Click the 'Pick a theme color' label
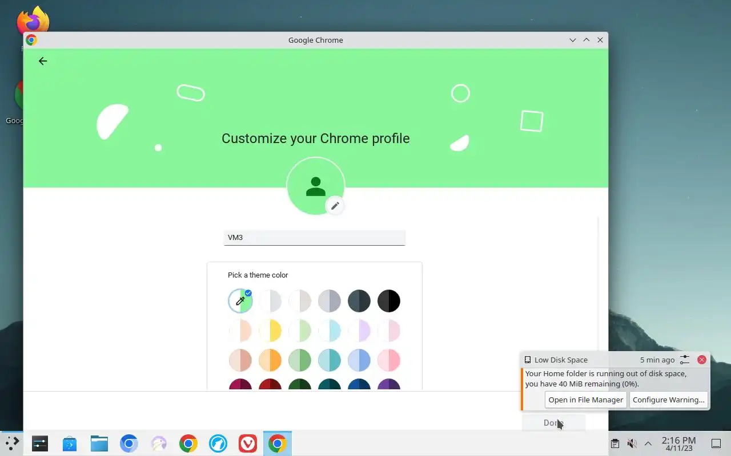 (x=258, y=275)
